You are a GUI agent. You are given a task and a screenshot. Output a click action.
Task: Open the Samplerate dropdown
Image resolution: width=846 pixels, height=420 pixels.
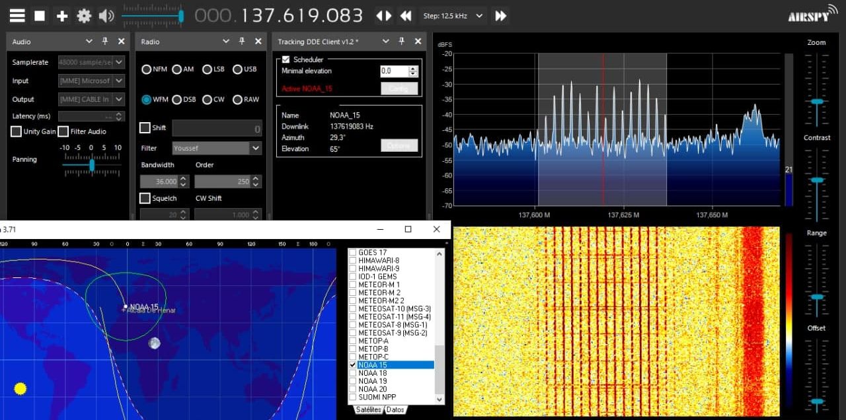click(x=91, y=62)
